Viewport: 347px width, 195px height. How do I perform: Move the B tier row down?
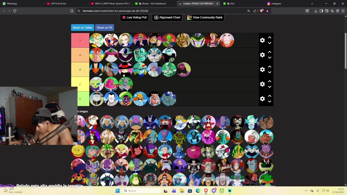click(269, 72)
